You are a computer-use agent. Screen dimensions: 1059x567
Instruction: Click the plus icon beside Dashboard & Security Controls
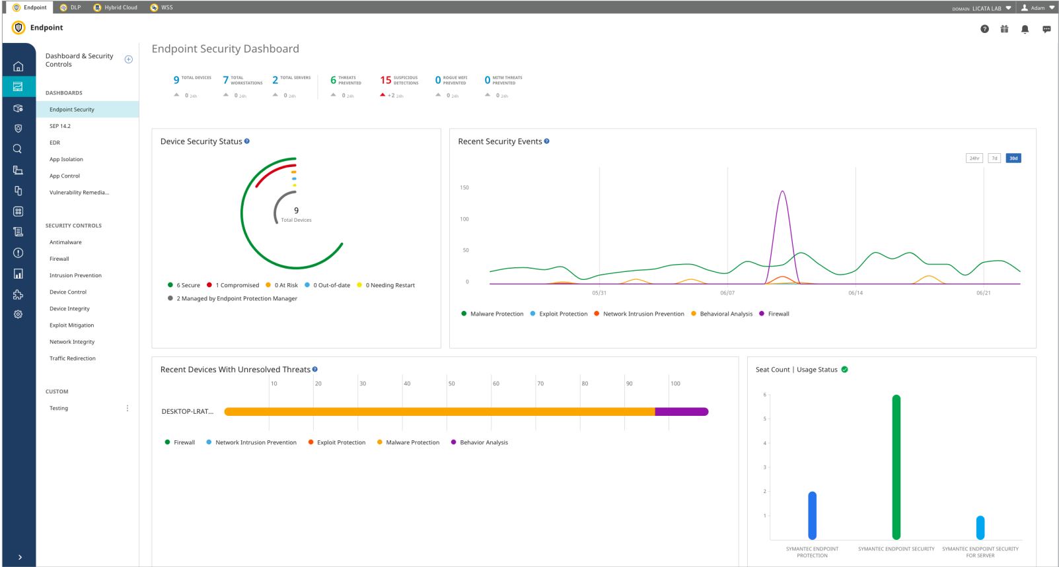128,59
